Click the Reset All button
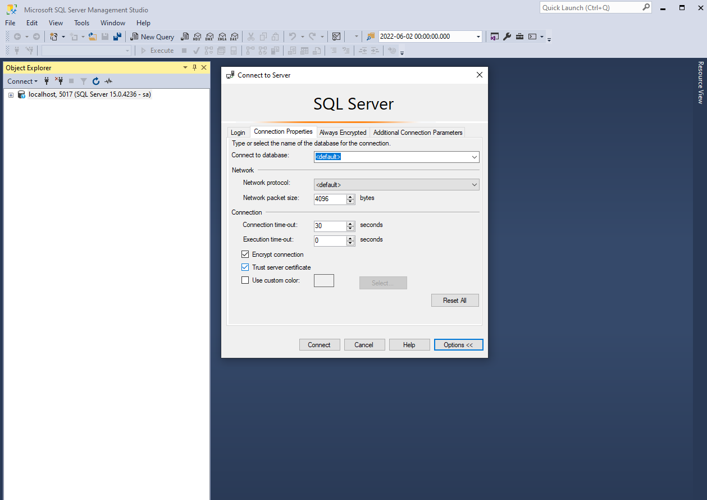 [x=455, y=301]
